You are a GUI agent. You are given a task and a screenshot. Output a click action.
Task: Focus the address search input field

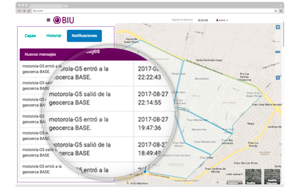[x=182, y=20]
